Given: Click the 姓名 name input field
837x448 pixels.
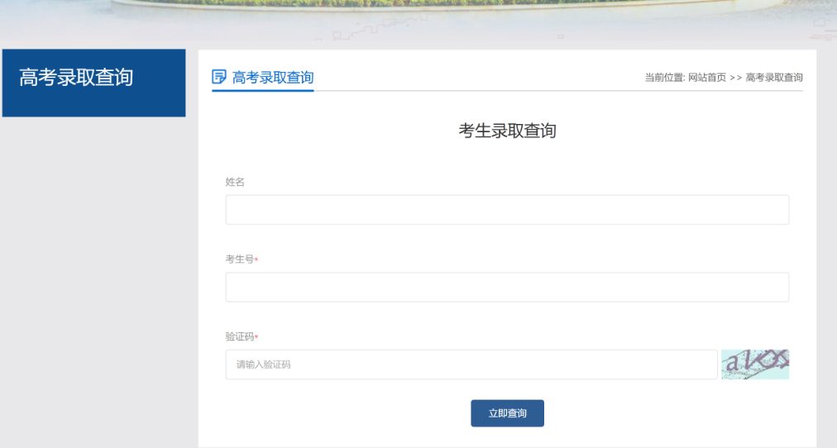Looking at the screenshot, I should click(x=507, y=210).
